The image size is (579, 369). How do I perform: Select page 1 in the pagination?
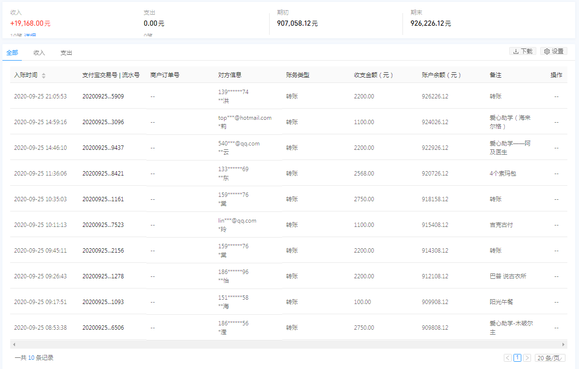[x=517, y=358]
